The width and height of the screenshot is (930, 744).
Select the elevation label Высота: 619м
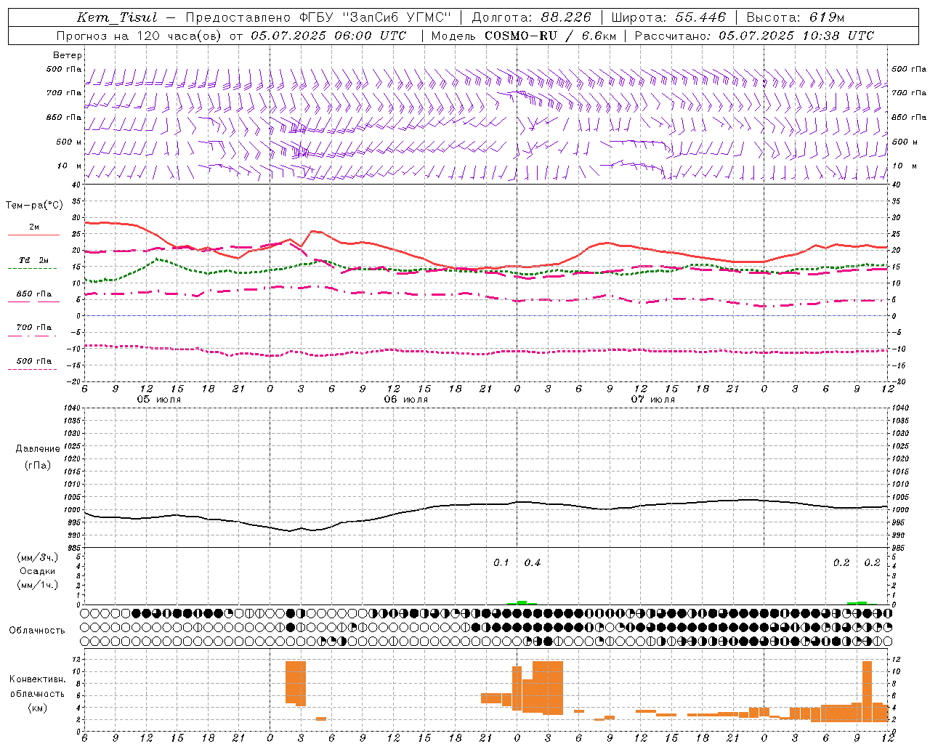796,17
